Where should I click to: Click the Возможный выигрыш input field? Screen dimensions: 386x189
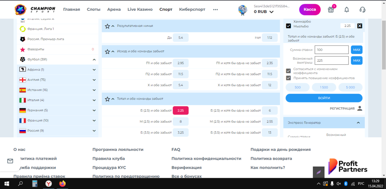332,60
